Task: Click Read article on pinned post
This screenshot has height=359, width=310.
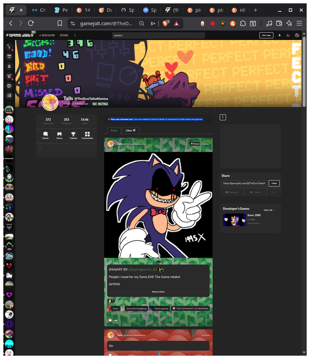Action: pos(158,292)
